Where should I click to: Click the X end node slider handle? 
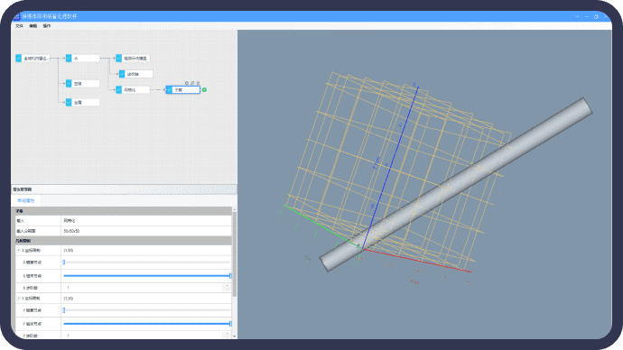[x=230, y=275]
